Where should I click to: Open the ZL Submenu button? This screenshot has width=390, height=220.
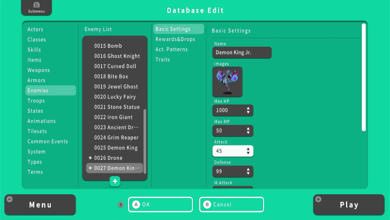(36, 8)
